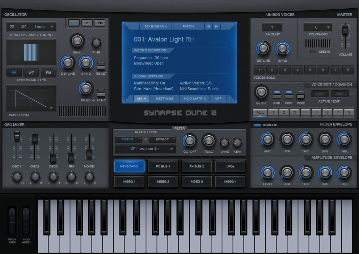
Task: Click the OSC1 mixer fader
Action: 17,136
